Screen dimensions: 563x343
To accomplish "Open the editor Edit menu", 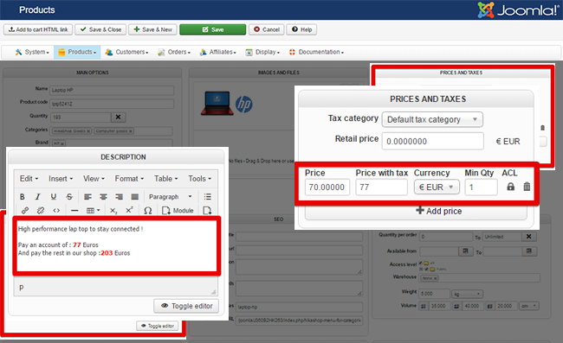I will (x=29, y=178).
